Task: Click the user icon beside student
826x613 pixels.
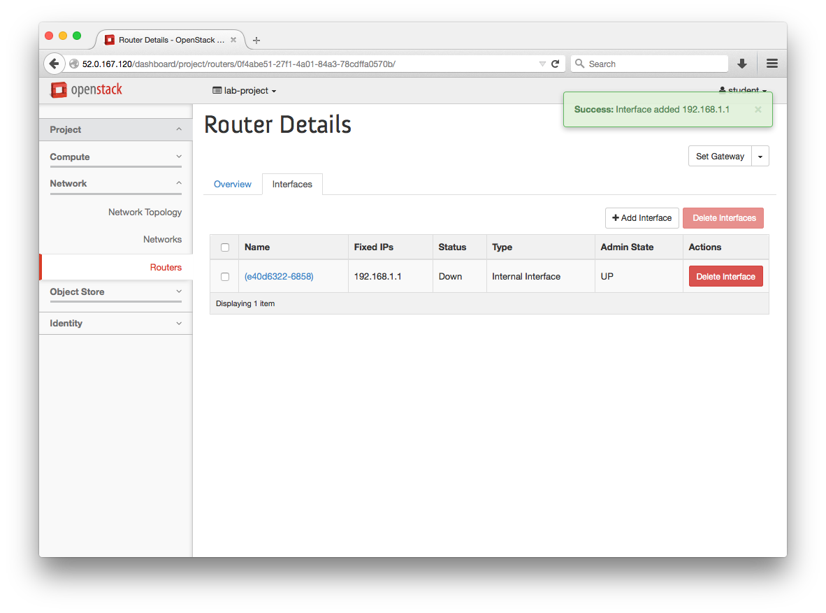Action: point(722,89)
